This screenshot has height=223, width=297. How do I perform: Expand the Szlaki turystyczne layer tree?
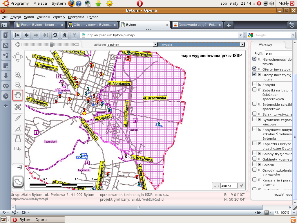pos(260,114)
